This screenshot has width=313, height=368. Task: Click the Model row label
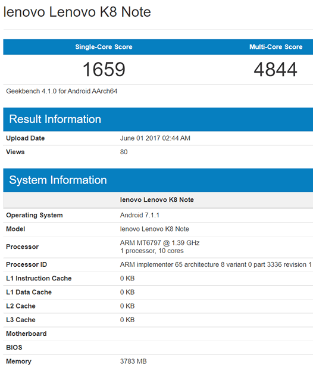tap(15, 229)
